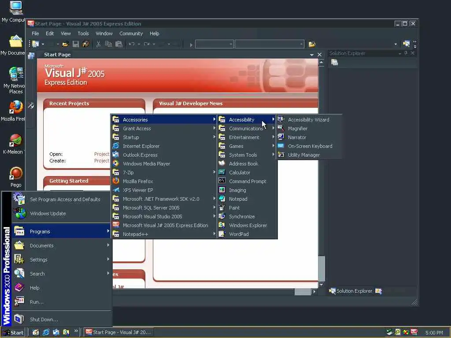Click Visual J# taskbar button
The width and height of the screenshot is (451, 338).
[118, 332]
